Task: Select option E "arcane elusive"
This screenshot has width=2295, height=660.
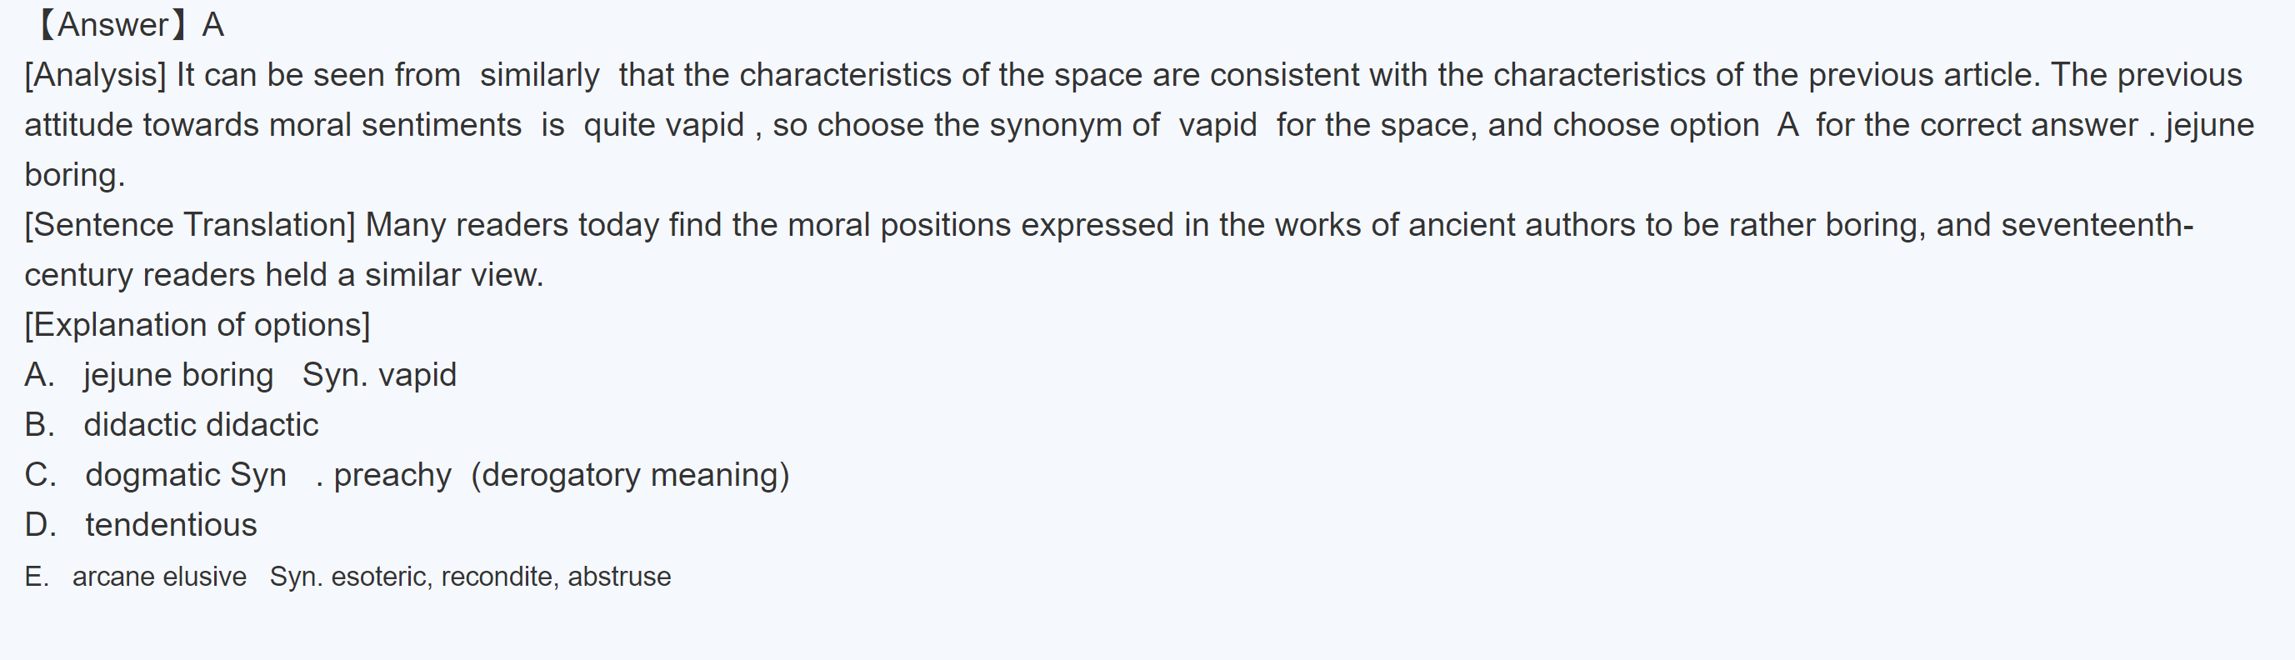Action: (x=158, y=577)
